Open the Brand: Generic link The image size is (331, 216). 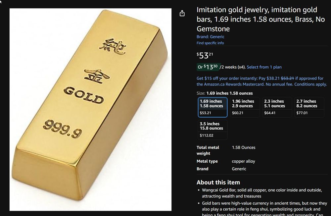210,36
